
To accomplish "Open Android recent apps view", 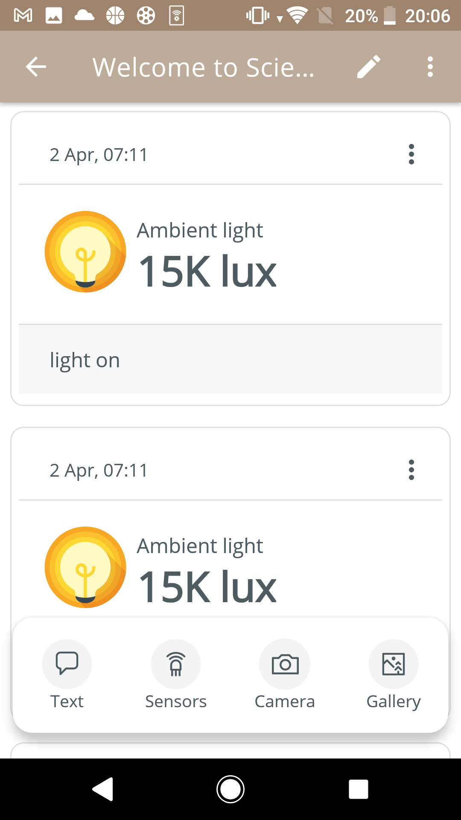I will 358,789.
